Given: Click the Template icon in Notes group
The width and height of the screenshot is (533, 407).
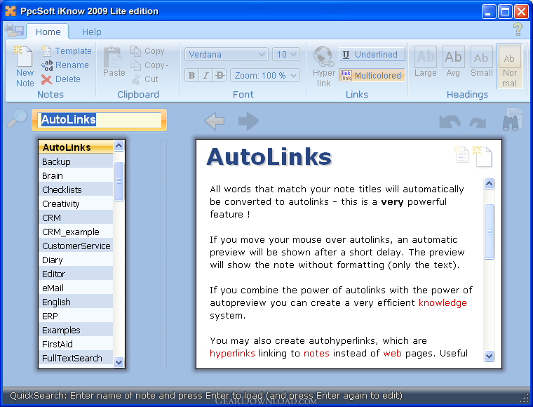Looking at the screenshot, I should point(46,51).
